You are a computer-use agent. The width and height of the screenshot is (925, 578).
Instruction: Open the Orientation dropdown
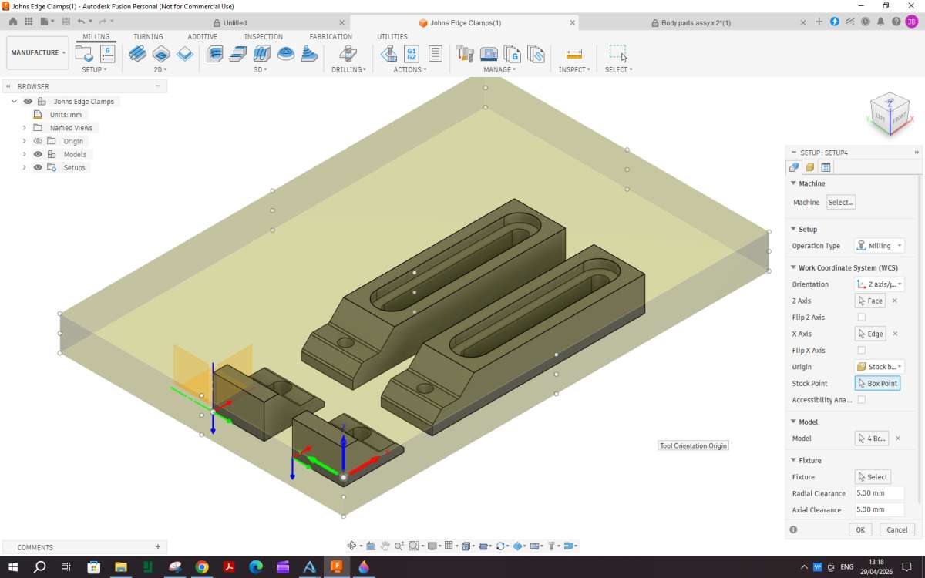click(x=880, y=284)
